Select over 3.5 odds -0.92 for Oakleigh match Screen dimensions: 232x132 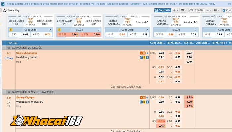[x=177, y=53]
